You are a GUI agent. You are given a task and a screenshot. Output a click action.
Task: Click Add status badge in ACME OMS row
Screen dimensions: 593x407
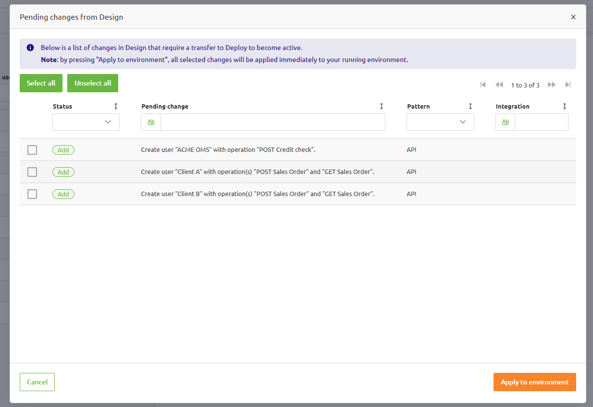63,150
